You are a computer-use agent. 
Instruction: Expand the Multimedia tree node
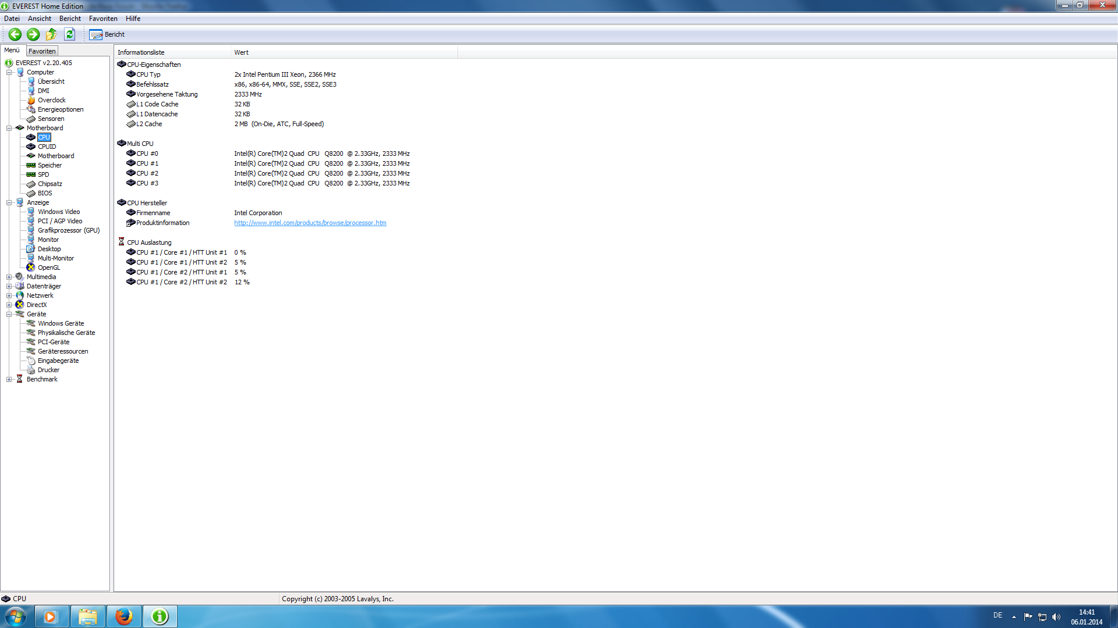pyautogui.click(x=9, y=277)
